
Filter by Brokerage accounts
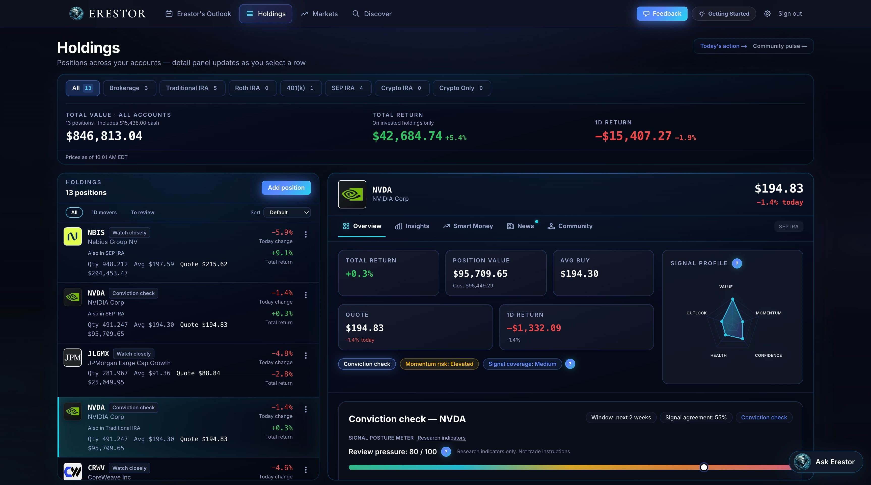tap(129, 88)
